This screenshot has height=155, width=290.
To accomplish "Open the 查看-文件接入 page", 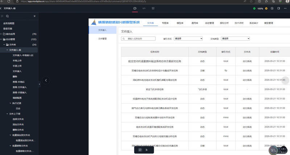I will pyautogui.click(x=20, y=87).
